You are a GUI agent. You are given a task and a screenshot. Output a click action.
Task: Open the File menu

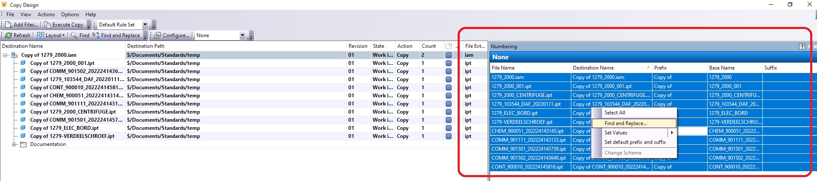[10, 15]
